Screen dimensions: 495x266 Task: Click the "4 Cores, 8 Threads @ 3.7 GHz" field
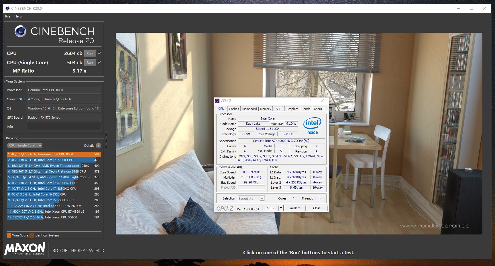64,99
